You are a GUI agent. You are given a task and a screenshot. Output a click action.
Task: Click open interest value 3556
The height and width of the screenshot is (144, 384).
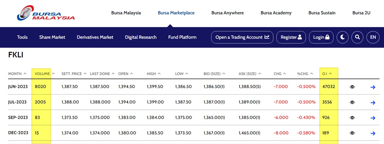pos(327,102)
